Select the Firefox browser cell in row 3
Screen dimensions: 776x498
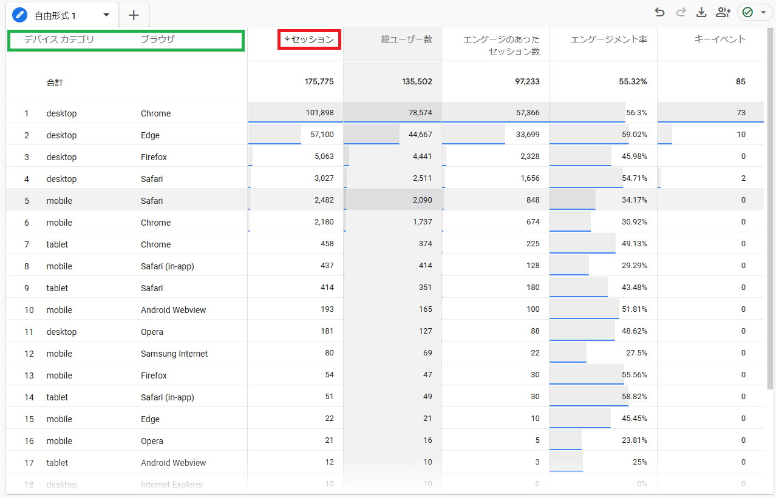(x=154, y=157)
